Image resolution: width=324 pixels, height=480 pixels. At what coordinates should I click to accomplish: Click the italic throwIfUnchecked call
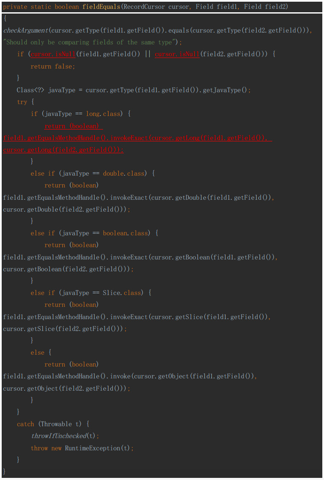[59, 436]
